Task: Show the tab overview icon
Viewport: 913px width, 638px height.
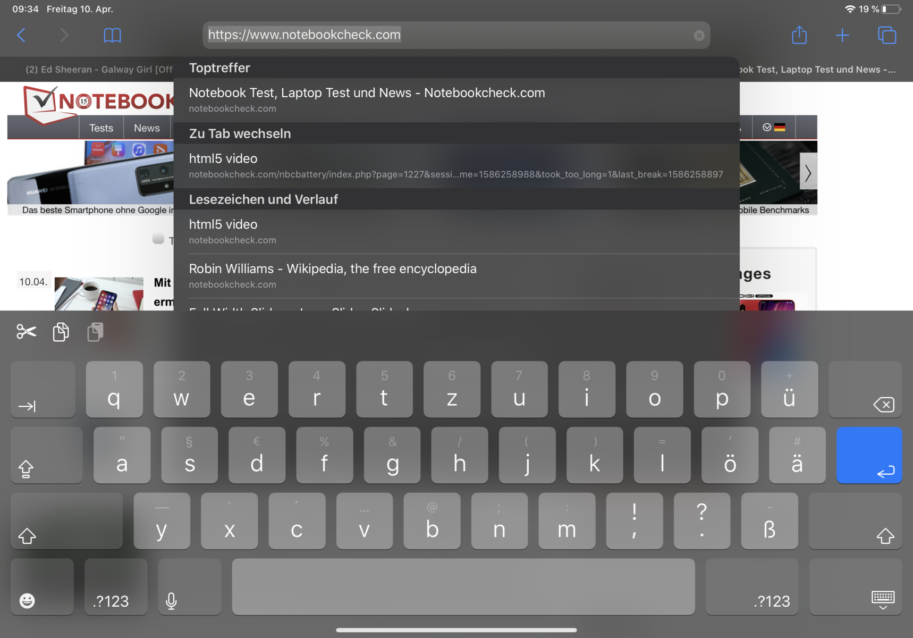Action: point(887,35)
